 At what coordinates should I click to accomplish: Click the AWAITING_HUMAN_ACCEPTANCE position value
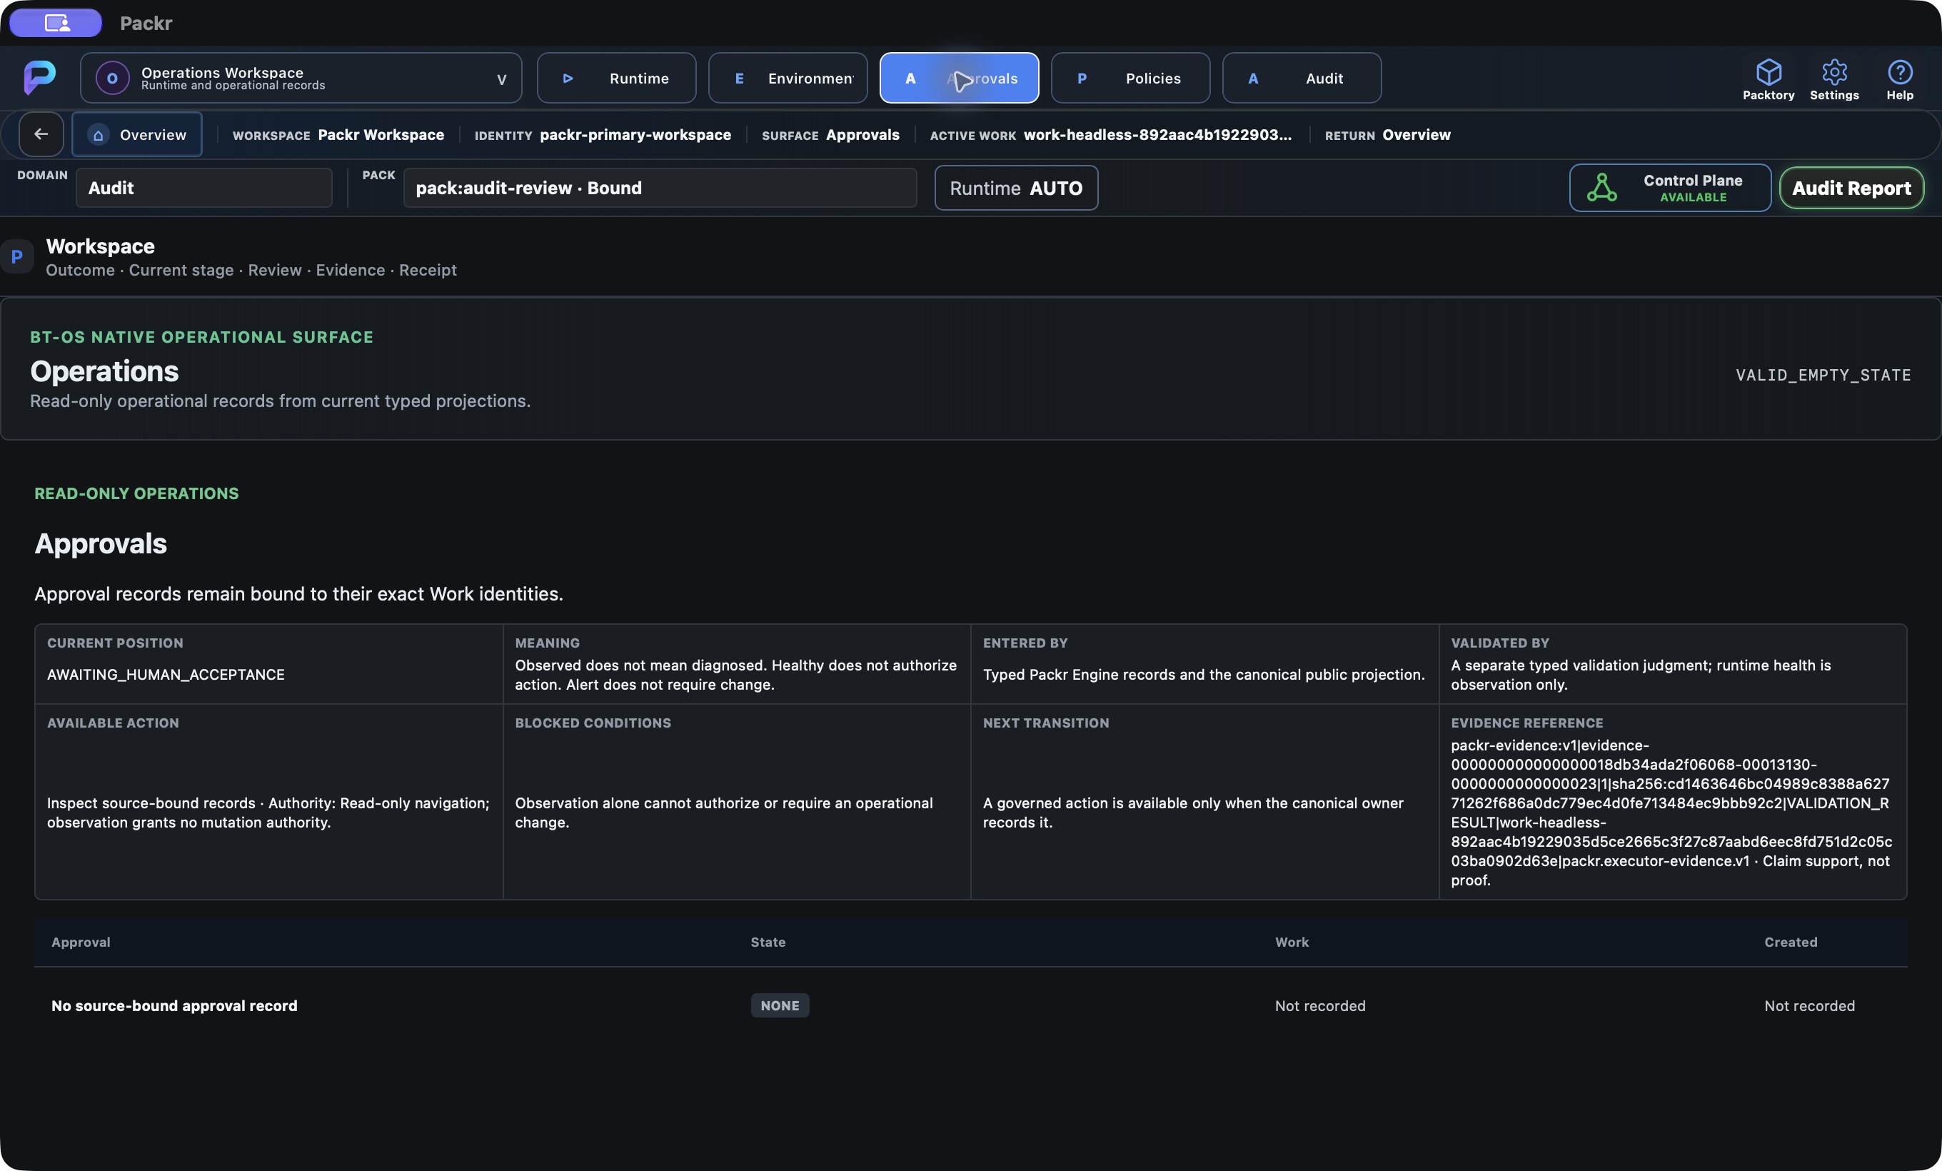pos(166,675)
